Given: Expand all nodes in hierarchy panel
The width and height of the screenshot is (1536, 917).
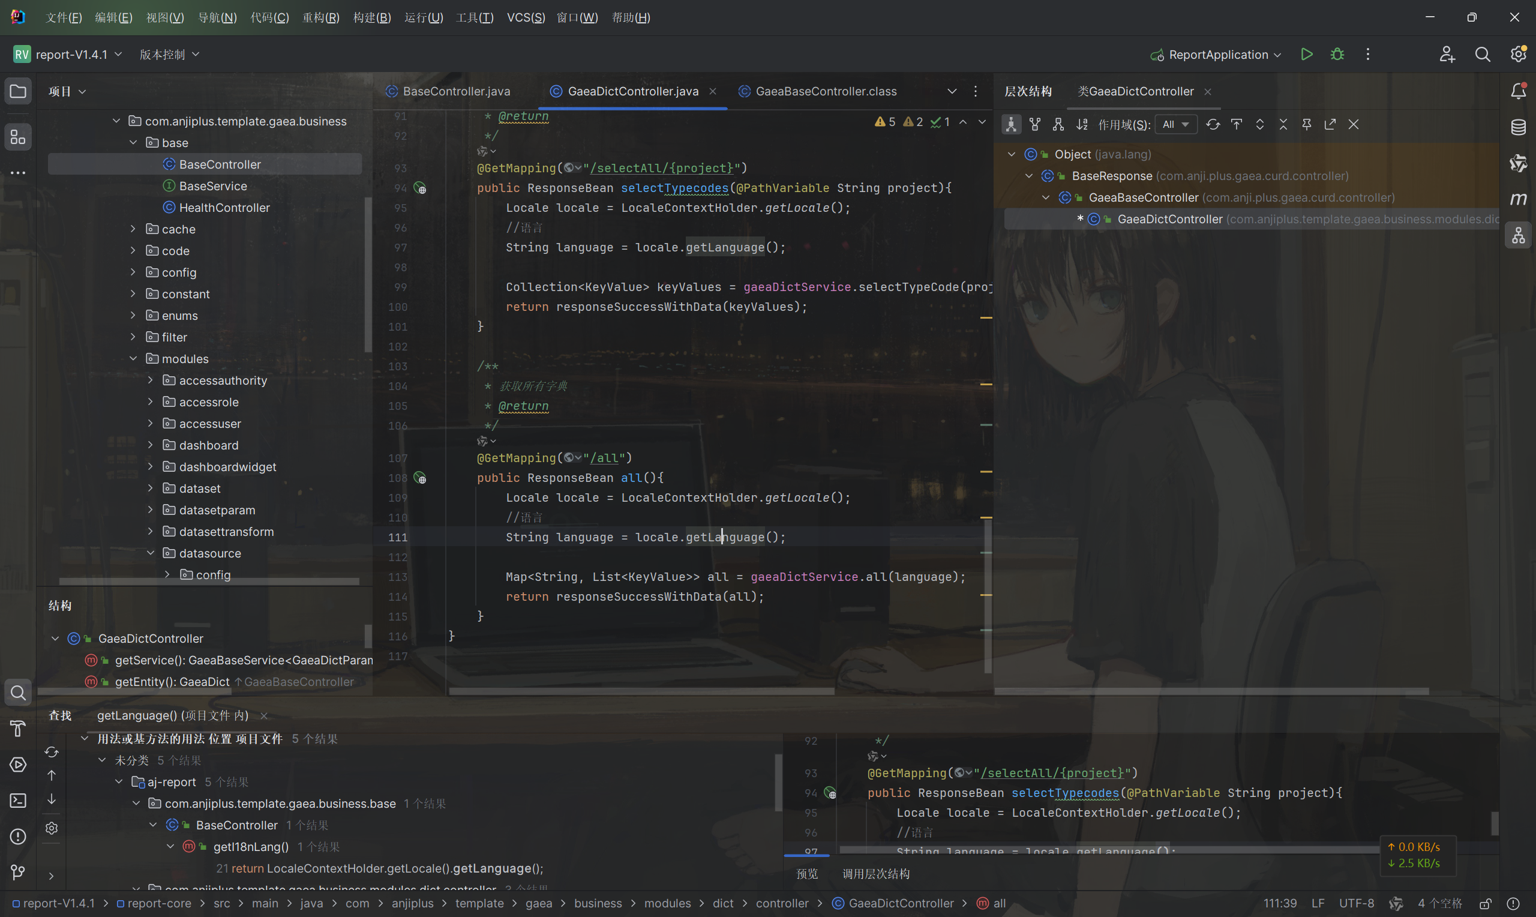Looking at the screenshot, I should [x=1259, y=125].
